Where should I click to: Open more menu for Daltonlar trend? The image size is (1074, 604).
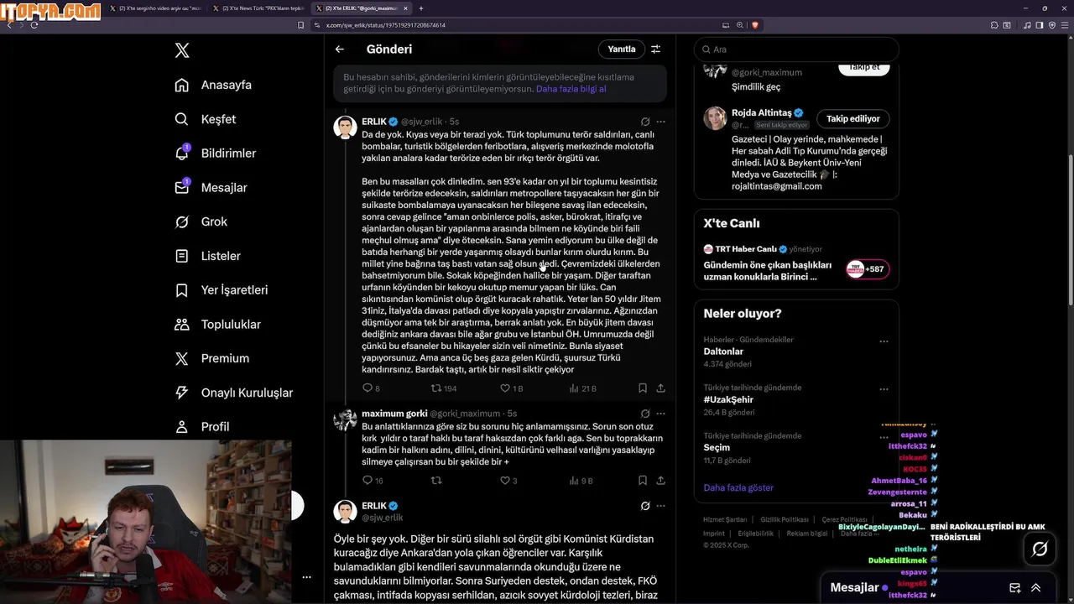point(884,341)
